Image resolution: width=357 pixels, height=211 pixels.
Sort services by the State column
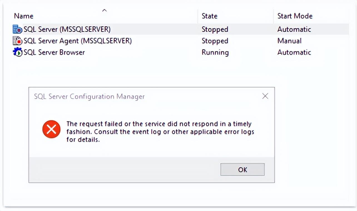[x=209, y=16]
